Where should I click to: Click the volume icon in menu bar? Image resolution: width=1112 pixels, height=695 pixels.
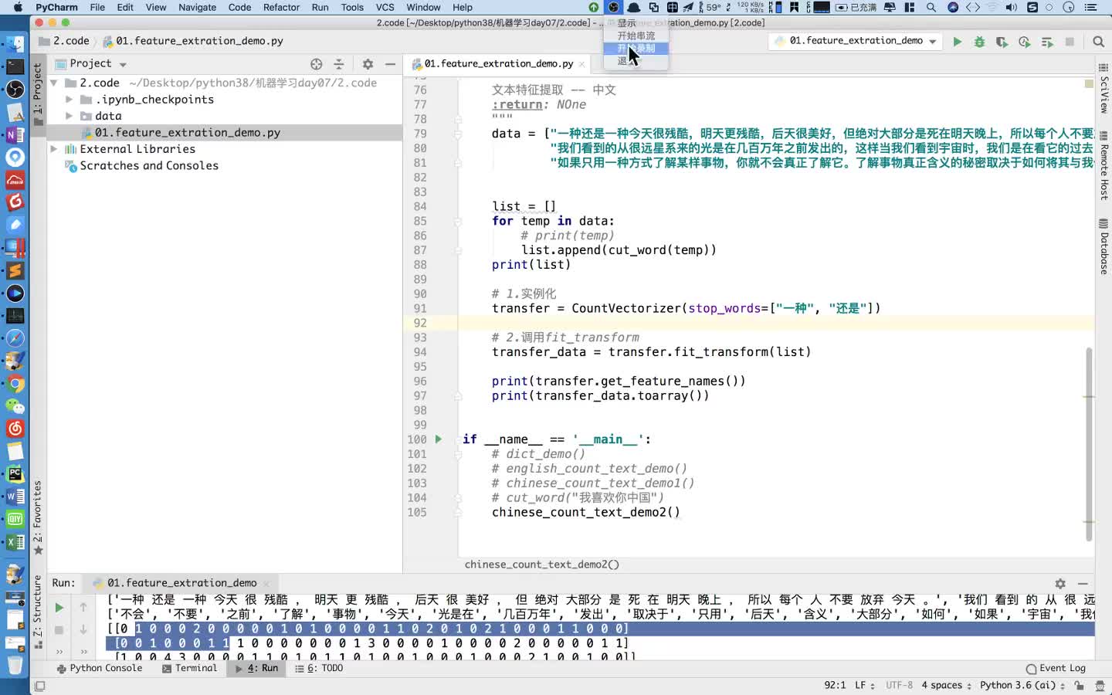click(1011, 7)
